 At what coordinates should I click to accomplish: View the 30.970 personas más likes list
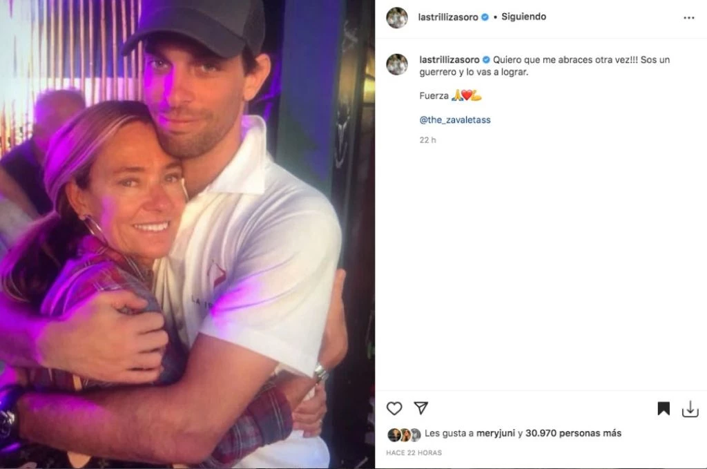[x=573, y=434]
